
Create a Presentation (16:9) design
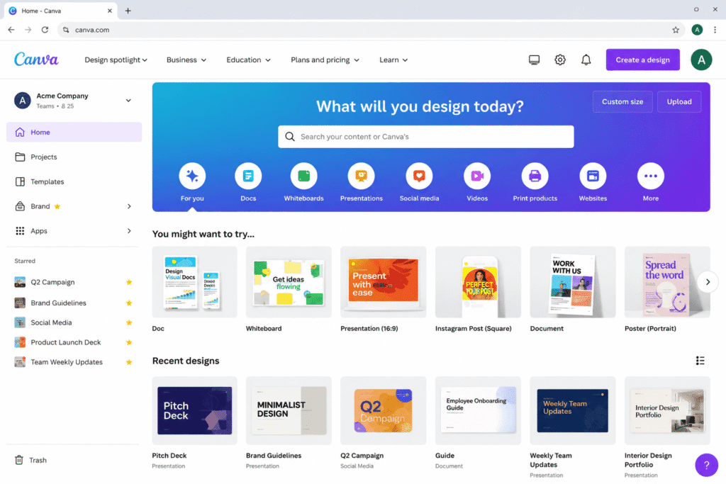[383, 282]
